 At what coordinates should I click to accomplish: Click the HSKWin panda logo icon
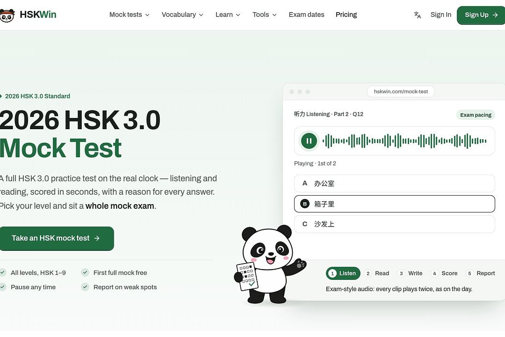tap(7, 15)
